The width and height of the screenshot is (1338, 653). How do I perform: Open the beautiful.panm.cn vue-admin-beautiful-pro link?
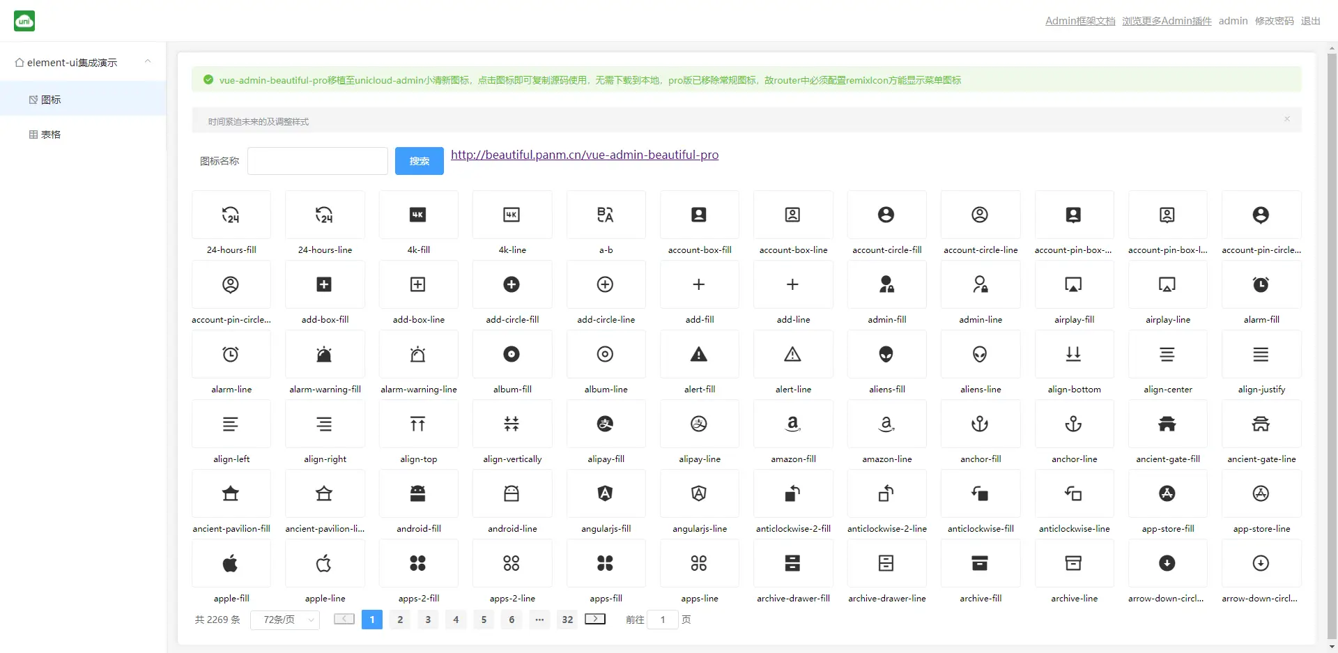[x=584, y=155]
